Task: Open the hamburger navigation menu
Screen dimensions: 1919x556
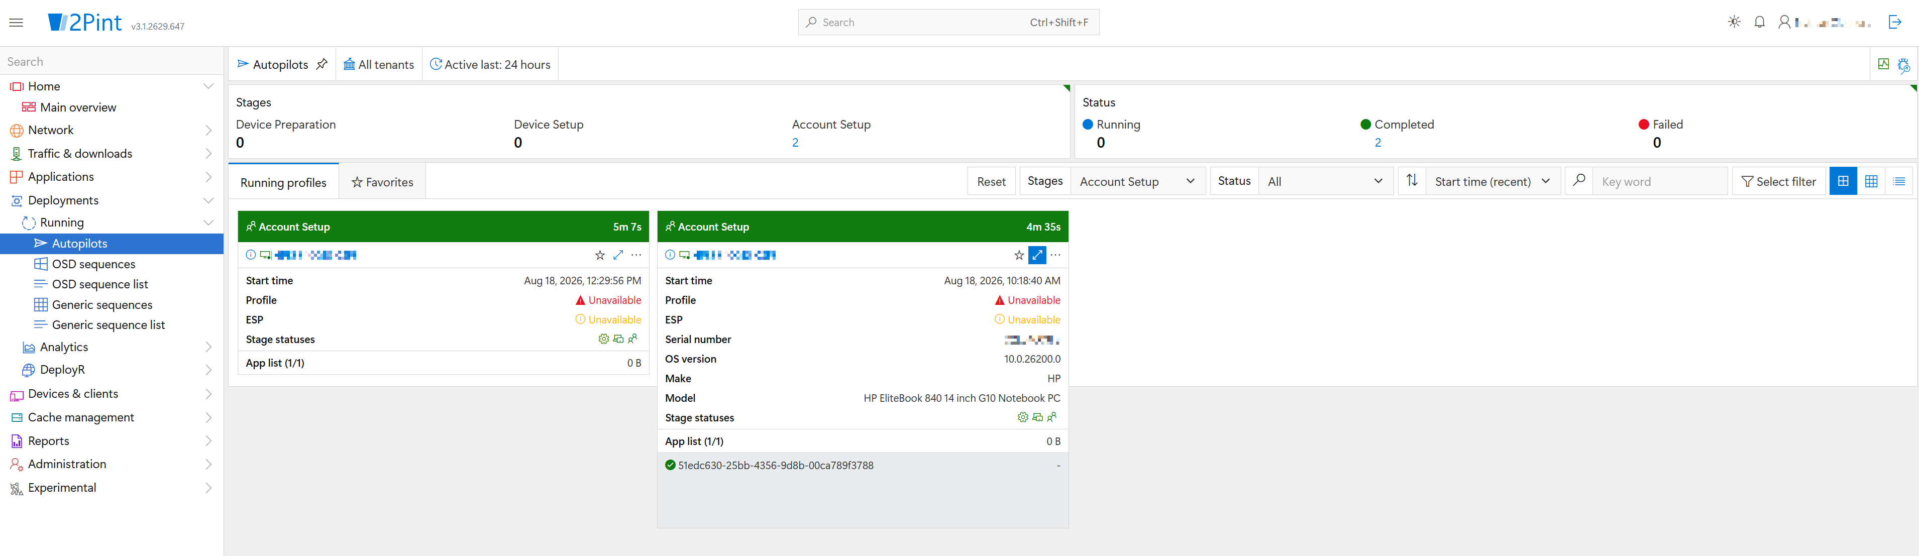Action: (x=16, y=23)
